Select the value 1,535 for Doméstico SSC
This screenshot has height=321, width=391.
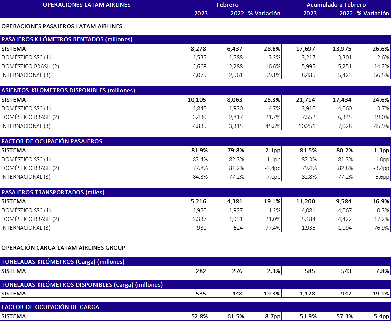[199, 58]
